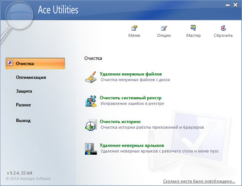The height and width of the screenshot is (186, 242).
Task: Open the Опции settings icon
Action: (164, 28)
